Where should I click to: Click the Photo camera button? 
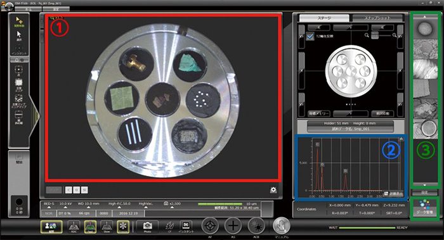147,226
